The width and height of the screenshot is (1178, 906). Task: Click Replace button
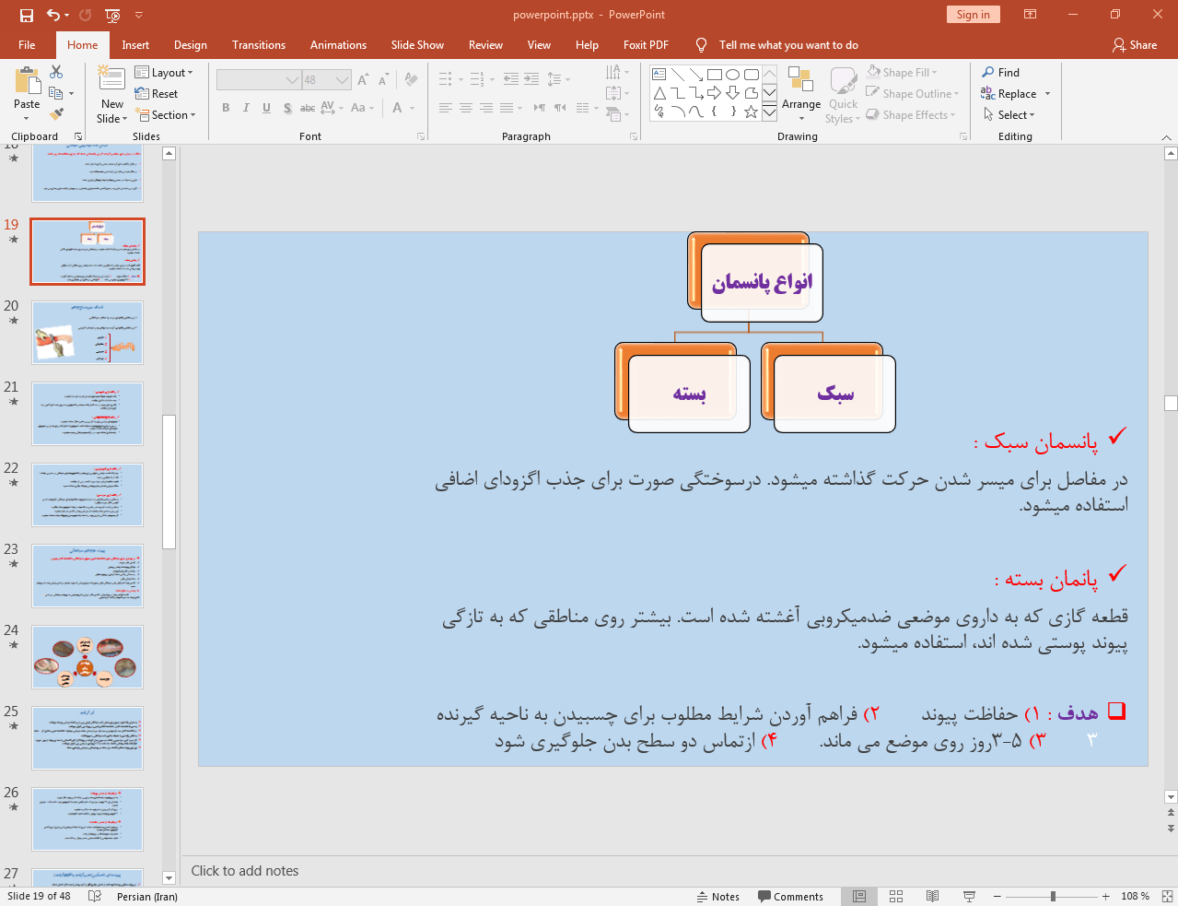(x=1015, y=93)
